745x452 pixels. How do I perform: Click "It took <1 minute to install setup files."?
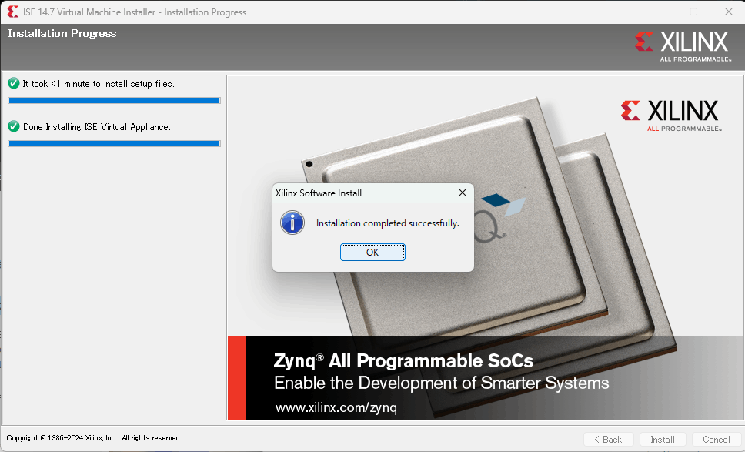pyautogui.click(x=99, y=84)
